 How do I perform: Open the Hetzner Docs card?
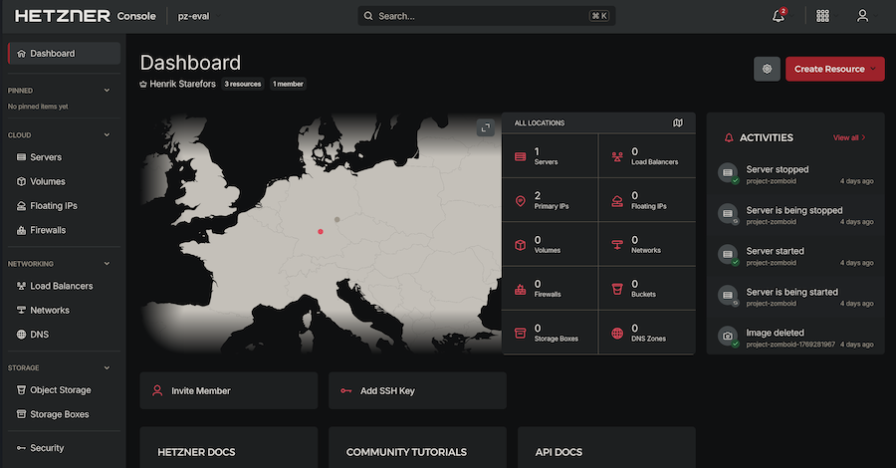[x=229, y=447]
